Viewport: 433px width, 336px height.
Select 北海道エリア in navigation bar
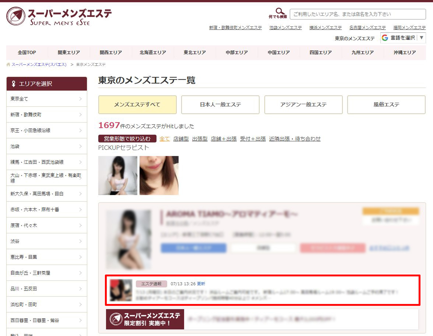(x=153, y=52)
